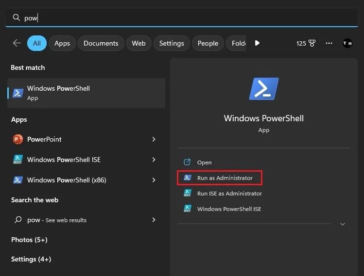Go back with the left arrow

point(17,43)
